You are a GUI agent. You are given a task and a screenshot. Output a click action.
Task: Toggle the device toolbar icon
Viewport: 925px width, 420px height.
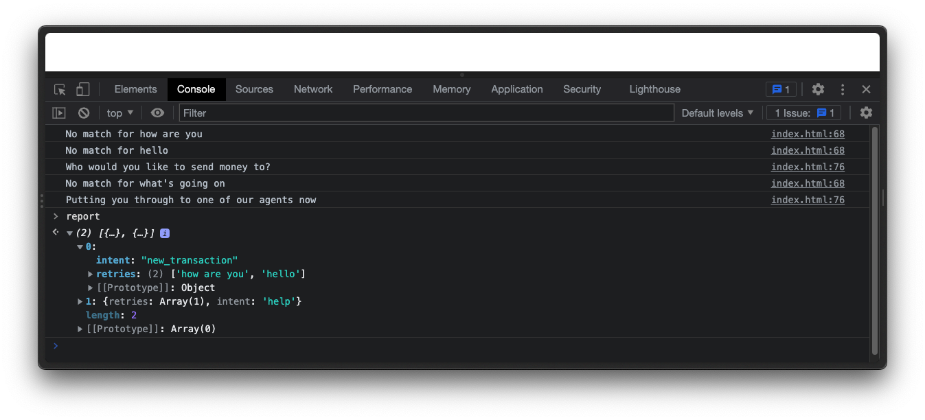click(x=82, y=89)
